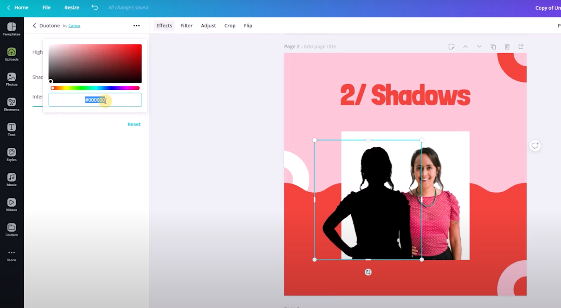The image size is (561, 308).
Task: Add a new page icon
Action: [x=521, y=46]
